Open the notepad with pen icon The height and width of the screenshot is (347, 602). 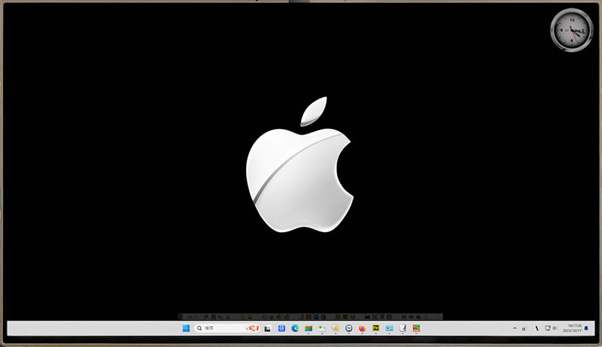point(403,328)
